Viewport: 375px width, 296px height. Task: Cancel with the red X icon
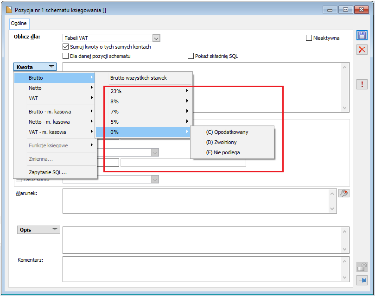362,50
